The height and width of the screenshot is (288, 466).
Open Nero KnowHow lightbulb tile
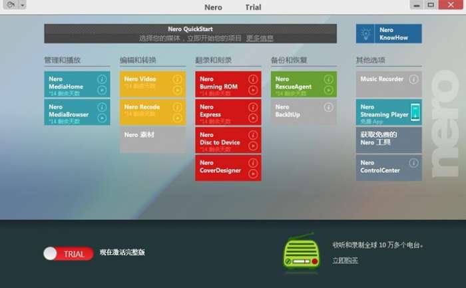(389, 33)
